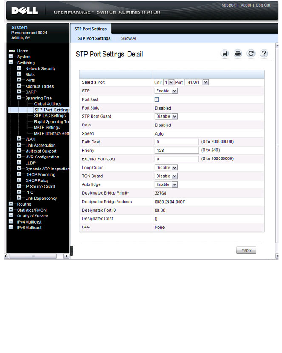Go to Home in the tree
Viewport: 282px width, 353px height.
coord(22,51)
